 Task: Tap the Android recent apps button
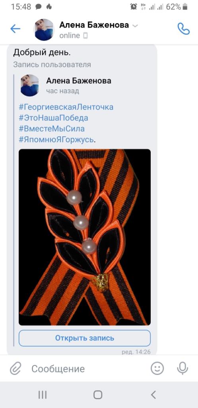point(43,395)
